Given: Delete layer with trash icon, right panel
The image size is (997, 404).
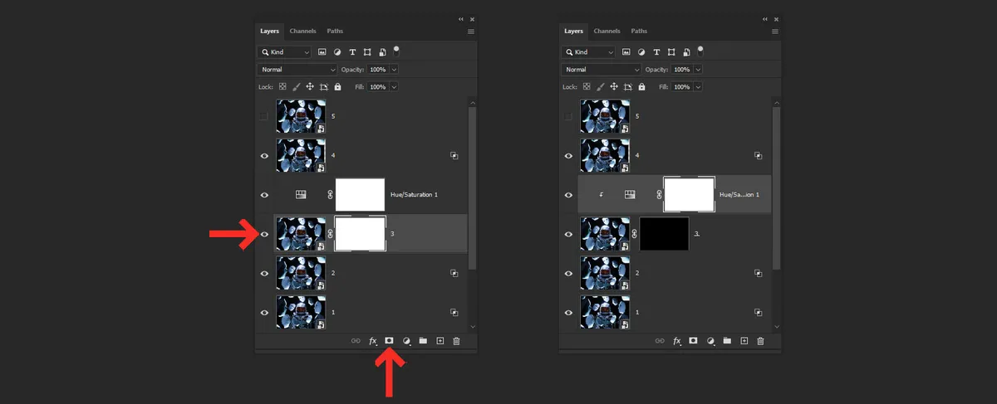Looking at the screenshot, I should (760, 341).
